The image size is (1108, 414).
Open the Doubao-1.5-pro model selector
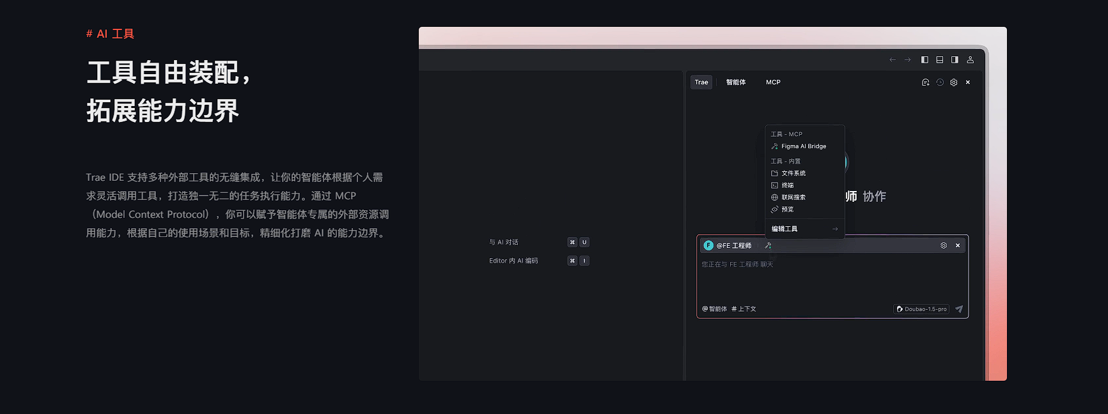(921, 309)
